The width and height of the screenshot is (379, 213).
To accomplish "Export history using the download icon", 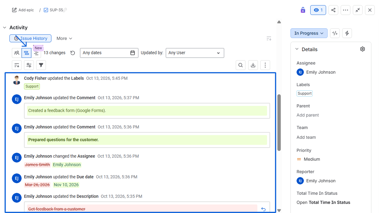I will tap(253, 65).
